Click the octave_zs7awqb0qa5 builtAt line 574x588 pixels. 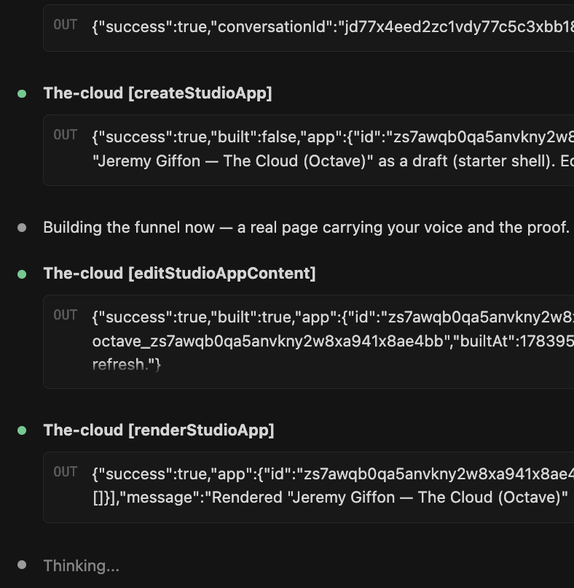click(x=333, y=341)
